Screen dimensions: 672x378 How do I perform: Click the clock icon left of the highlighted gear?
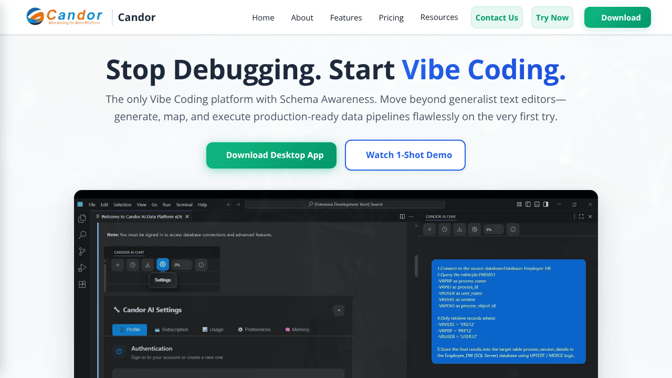133,265
